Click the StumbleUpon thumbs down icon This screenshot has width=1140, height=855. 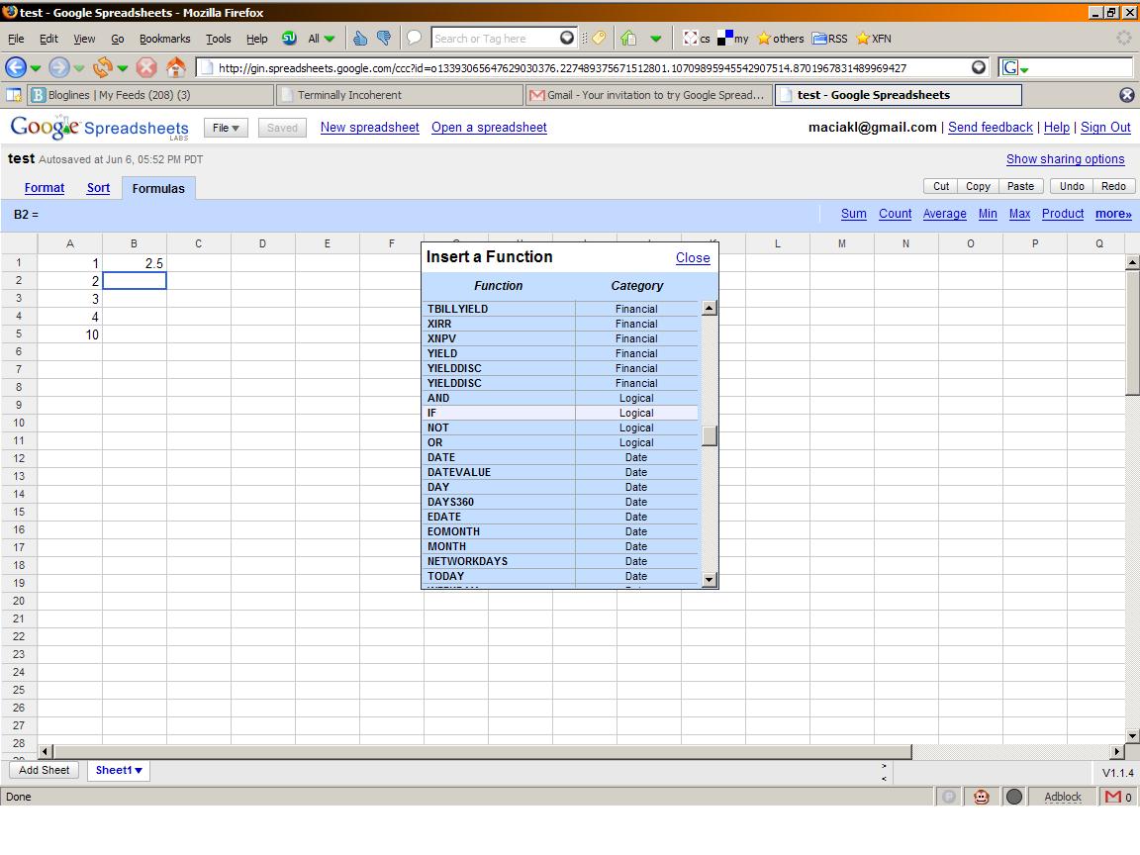384,38
